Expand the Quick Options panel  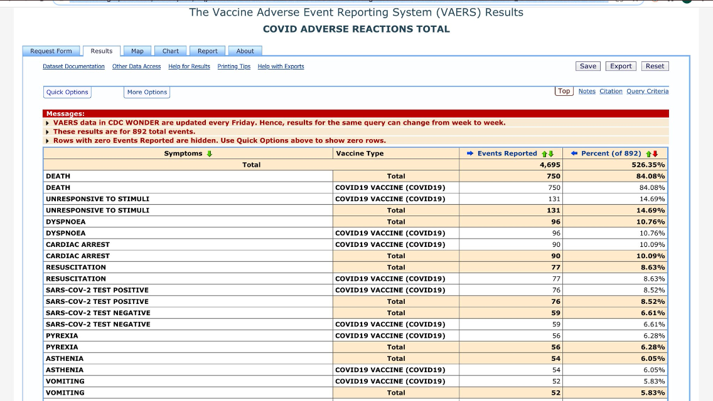pos(67,92)
